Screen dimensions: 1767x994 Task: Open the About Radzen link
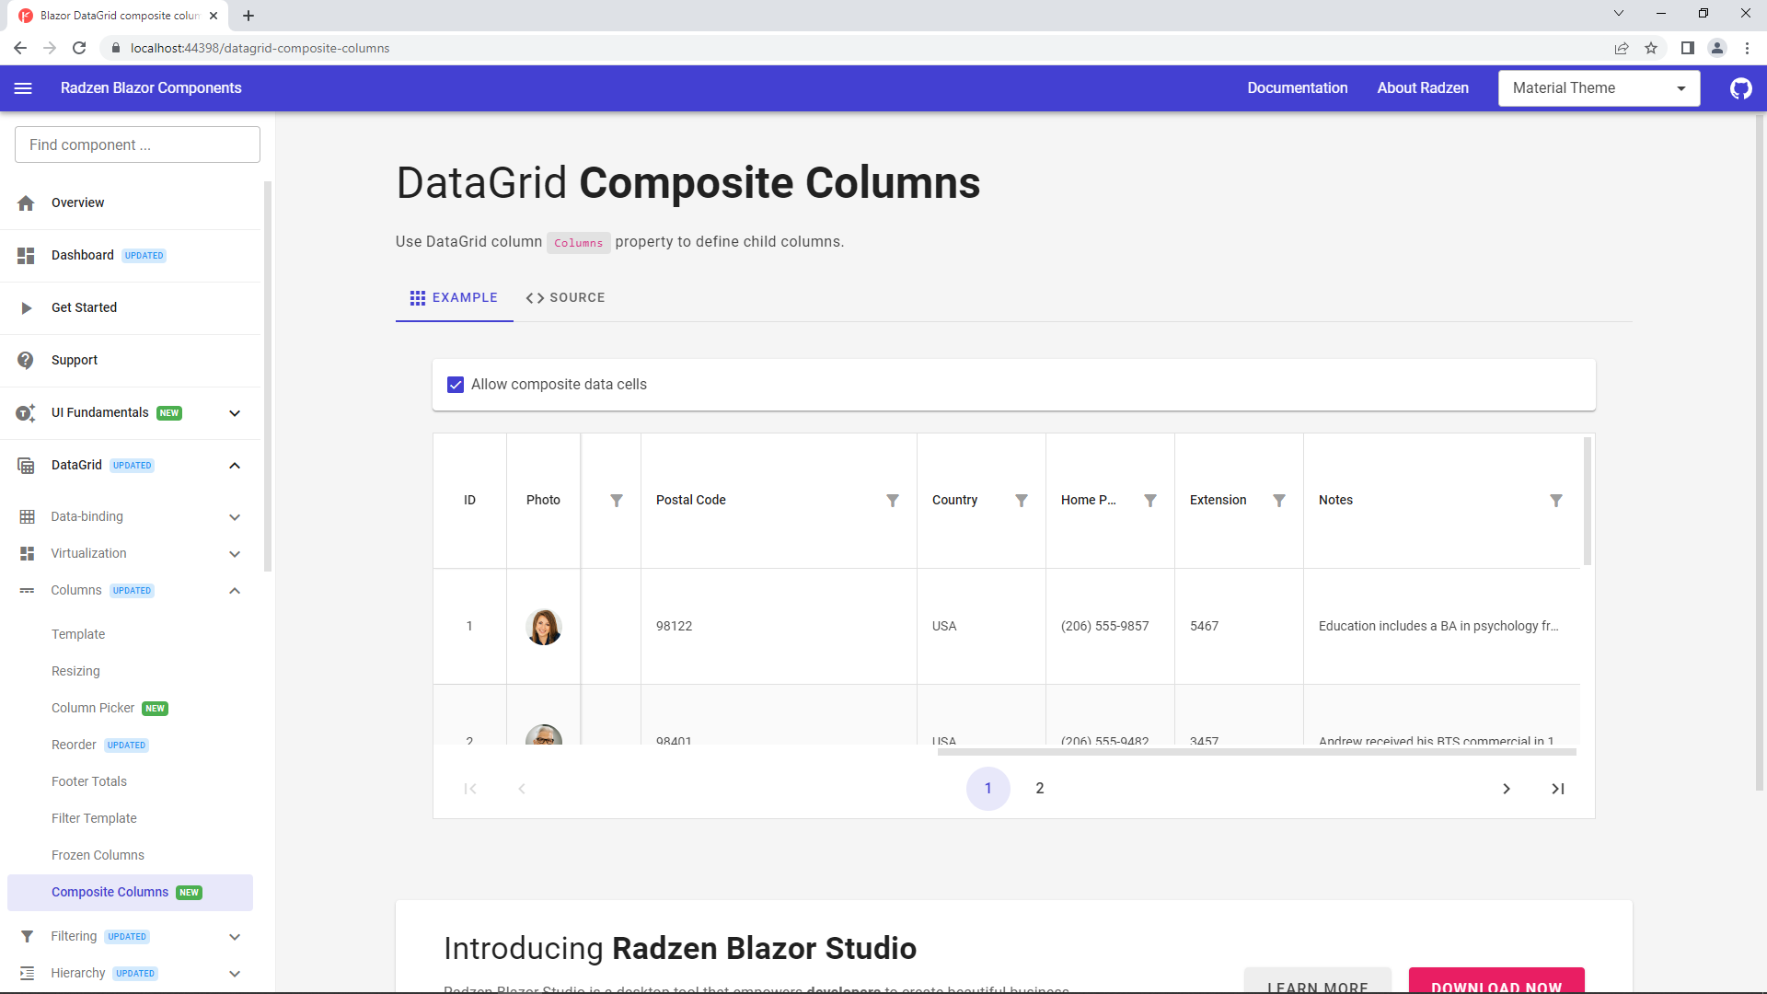click(1423, 88)
